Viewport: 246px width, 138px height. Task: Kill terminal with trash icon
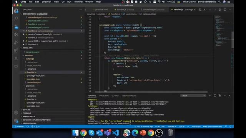pyautogui.click(x=220, y=95)
